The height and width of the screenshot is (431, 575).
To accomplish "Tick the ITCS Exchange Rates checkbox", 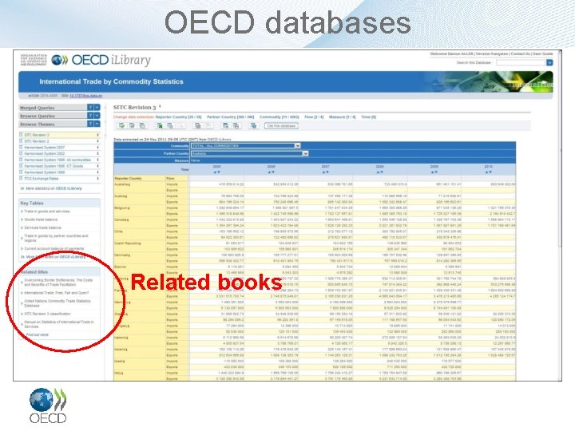I will coord(21,178).
